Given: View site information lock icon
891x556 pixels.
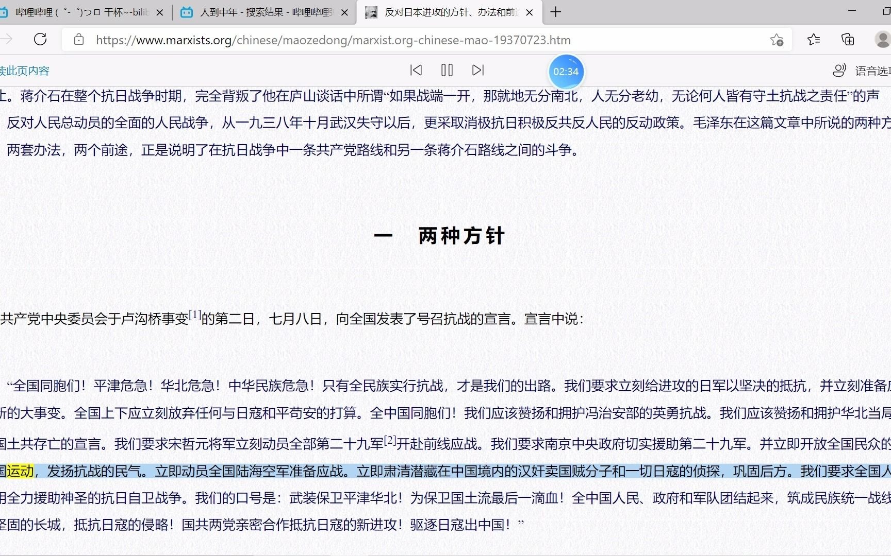Looking at the screenshot, I should pyautogui.click(x=79, y=40).
